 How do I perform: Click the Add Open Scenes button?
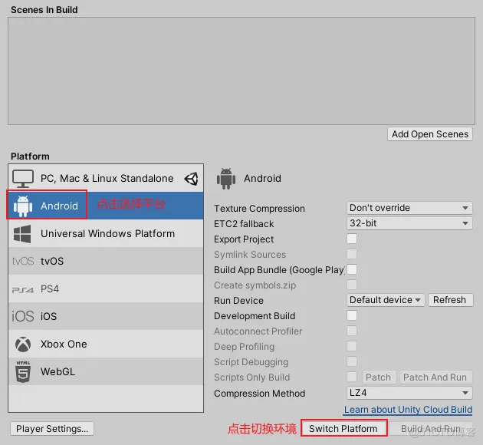click(x=430, y=134)
